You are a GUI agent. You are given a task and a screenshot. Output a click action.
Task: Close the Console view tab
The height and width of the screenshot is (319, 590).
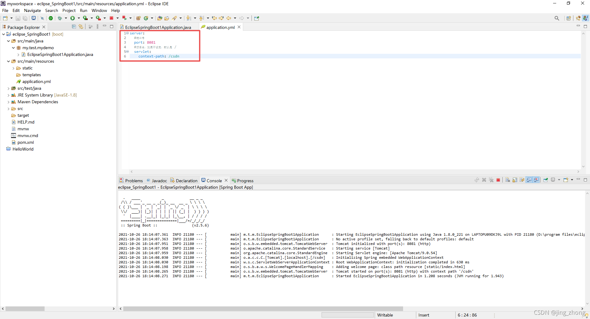[226, 180]
